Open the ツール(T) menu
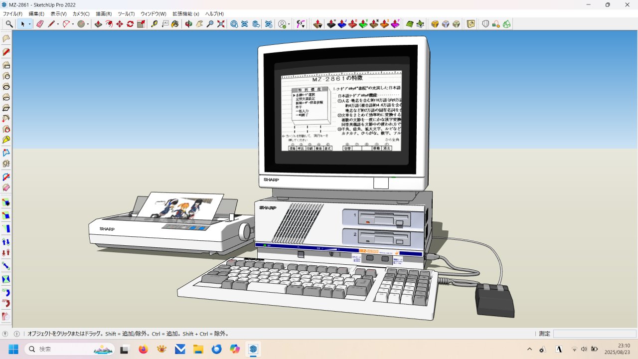Viewport: 638px width, 359px height. (126, 14)
